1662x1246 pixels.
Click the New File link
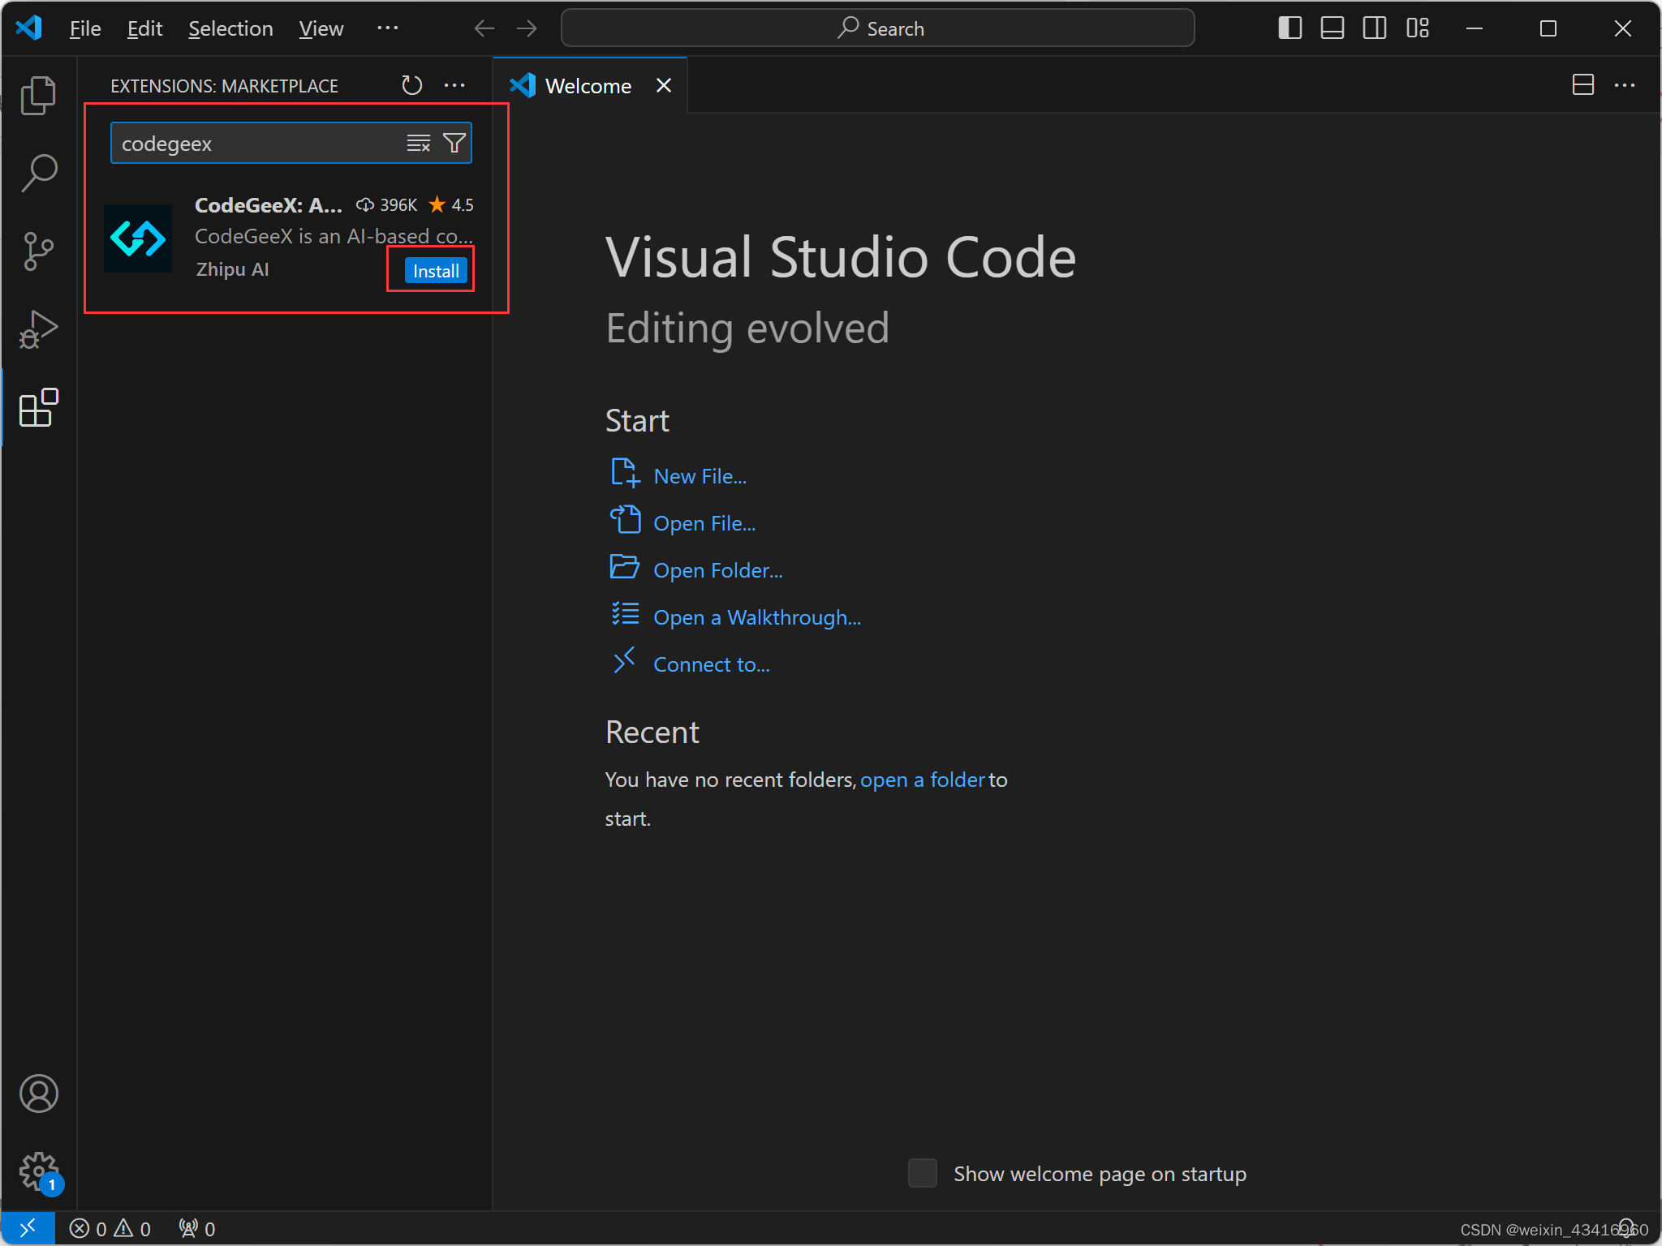coord(700,476)
